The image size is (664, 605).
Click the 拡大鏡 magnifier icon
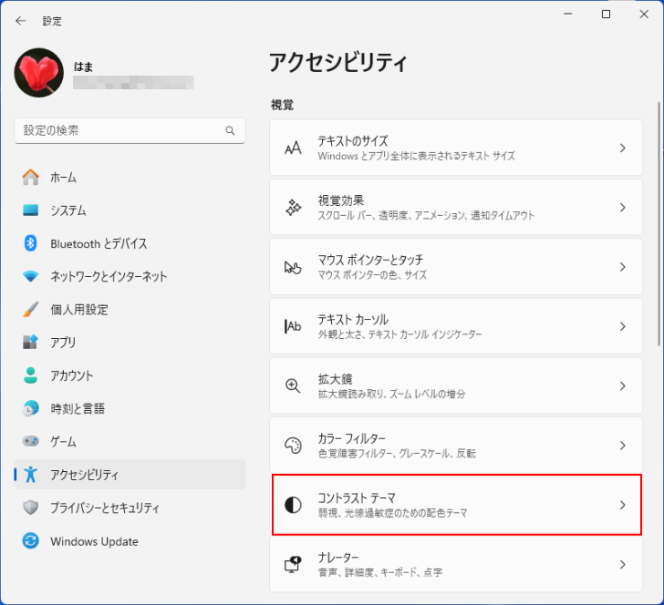pyautogui.click(x=293, y=385)
